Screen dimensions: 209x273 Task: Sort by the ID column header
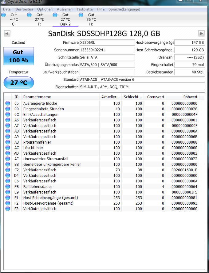click(x=16, y=97)
